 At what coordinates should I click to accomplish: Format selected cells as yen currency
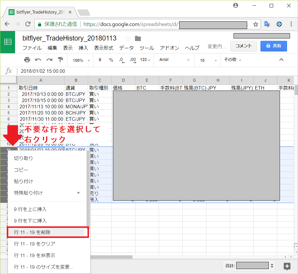[x=100, y=60]
